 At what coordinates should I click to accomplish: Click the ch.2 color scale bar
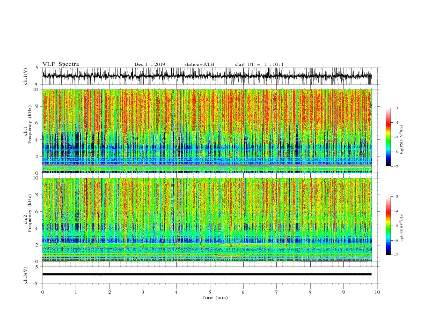[388, 226]
